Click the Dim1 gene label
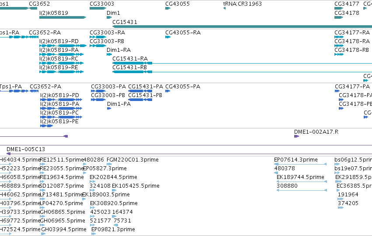Image resolution: width=372 pixels, height=236 pixels. tap(113, 13)
